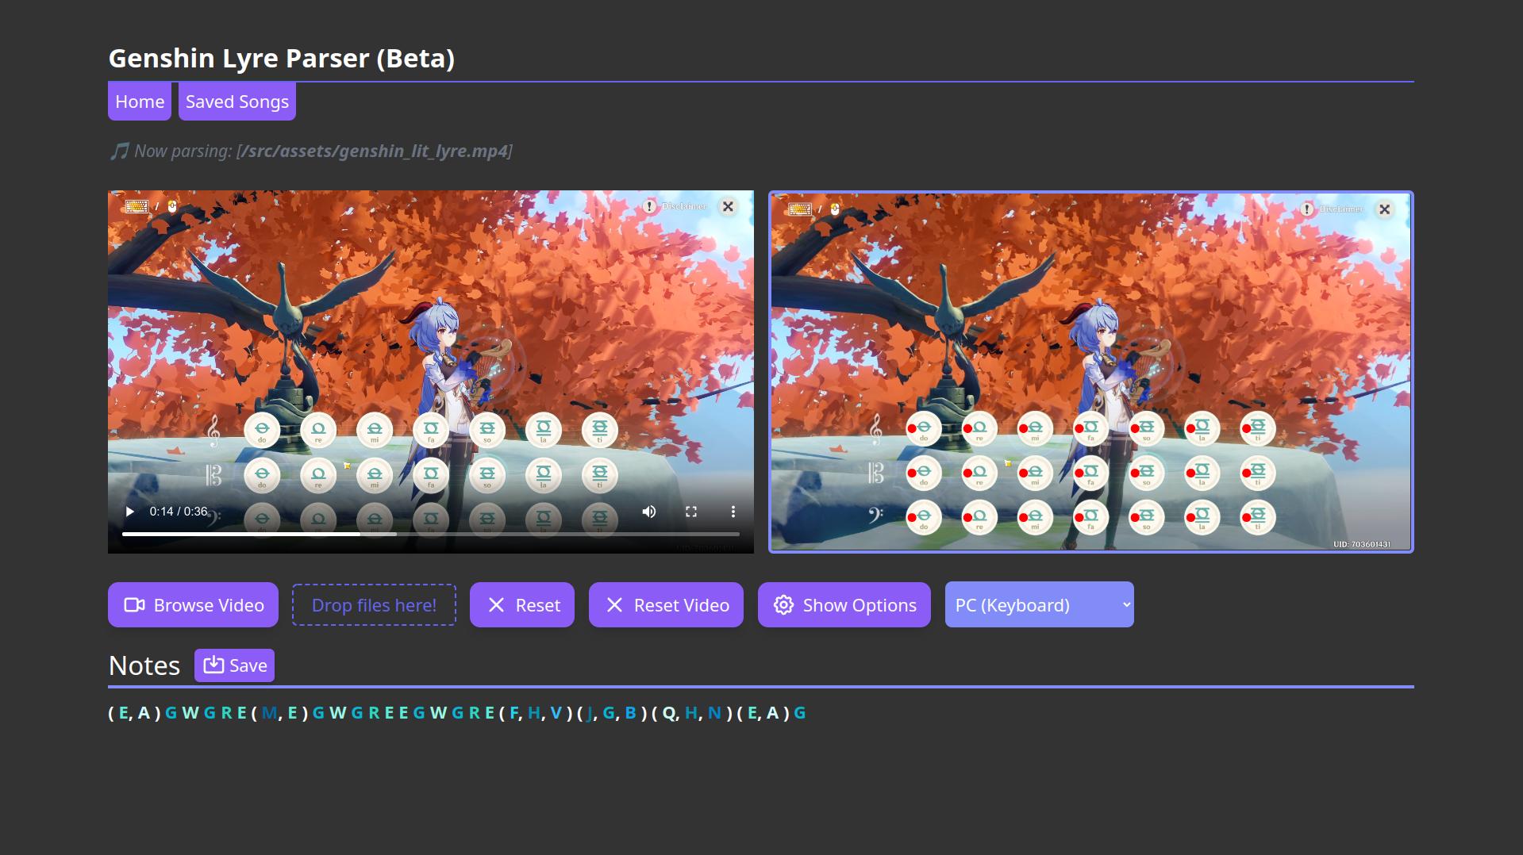Click the left video Disclaimer exclamation icon
The image size is (1523, 855).
pos(649,206)
